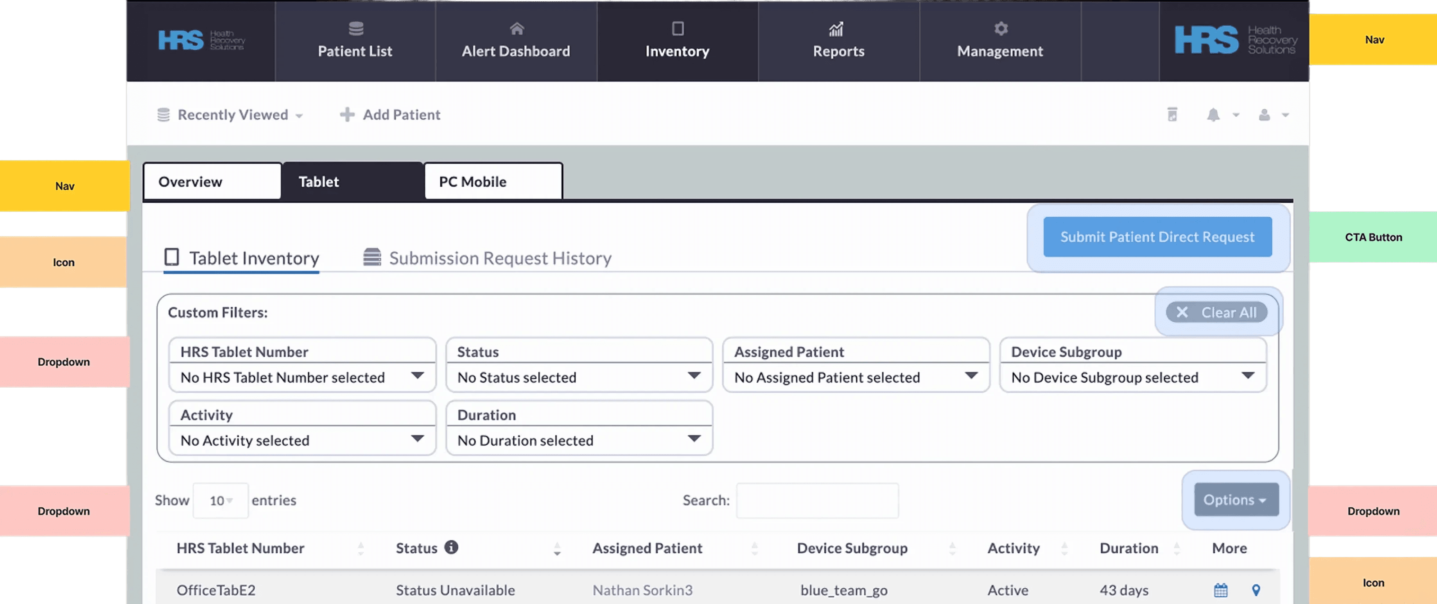Open the Device Subgroup filter dropdown
Image resolution: width=1437 pixels, height=604 pixels.
[1132, 377]
